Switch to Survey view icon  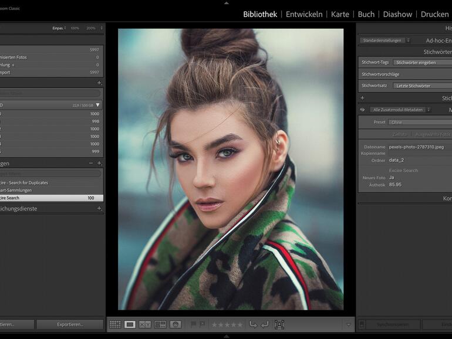[x=160, y=324]
